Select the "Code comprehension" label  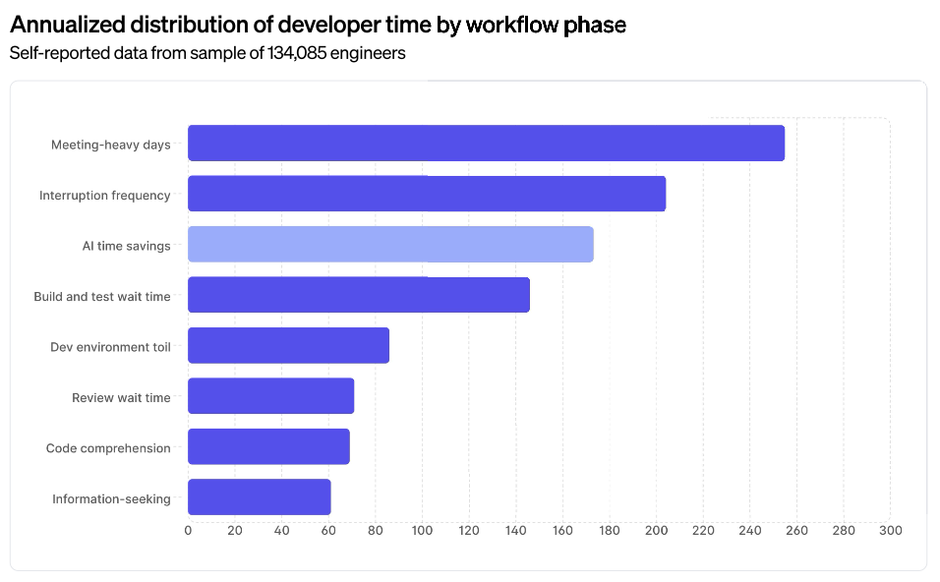click(108, 448)
